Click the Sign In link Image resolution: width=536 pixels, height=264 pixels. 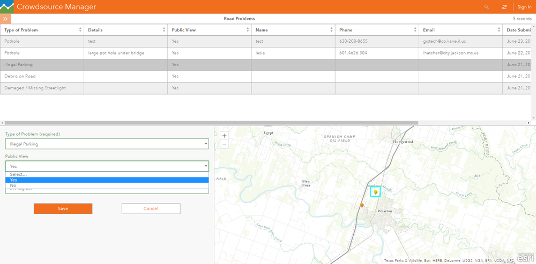point(524,7)
